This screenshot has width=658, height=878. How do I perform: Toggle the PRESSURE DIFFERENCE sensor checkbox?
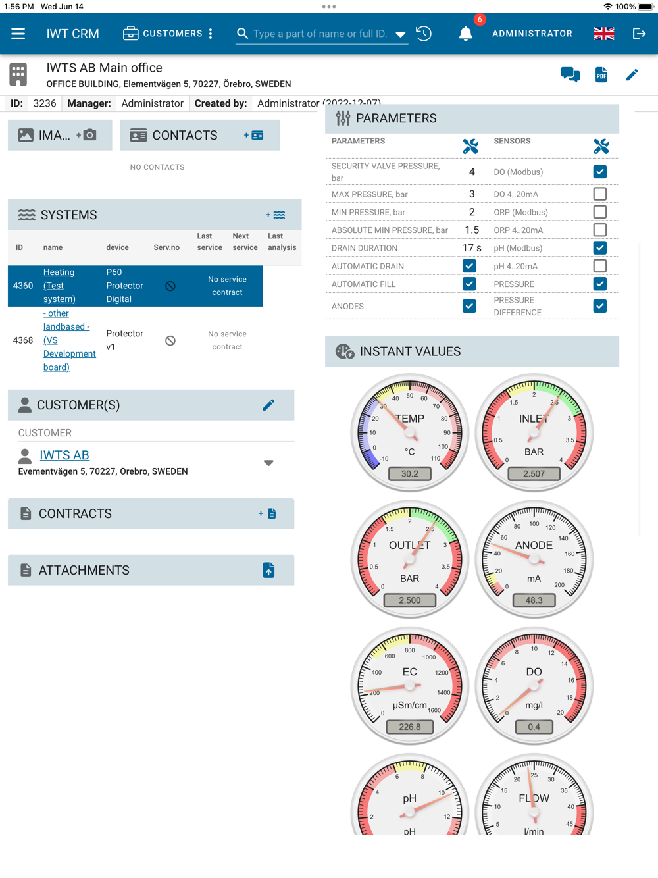pos(599,306)
